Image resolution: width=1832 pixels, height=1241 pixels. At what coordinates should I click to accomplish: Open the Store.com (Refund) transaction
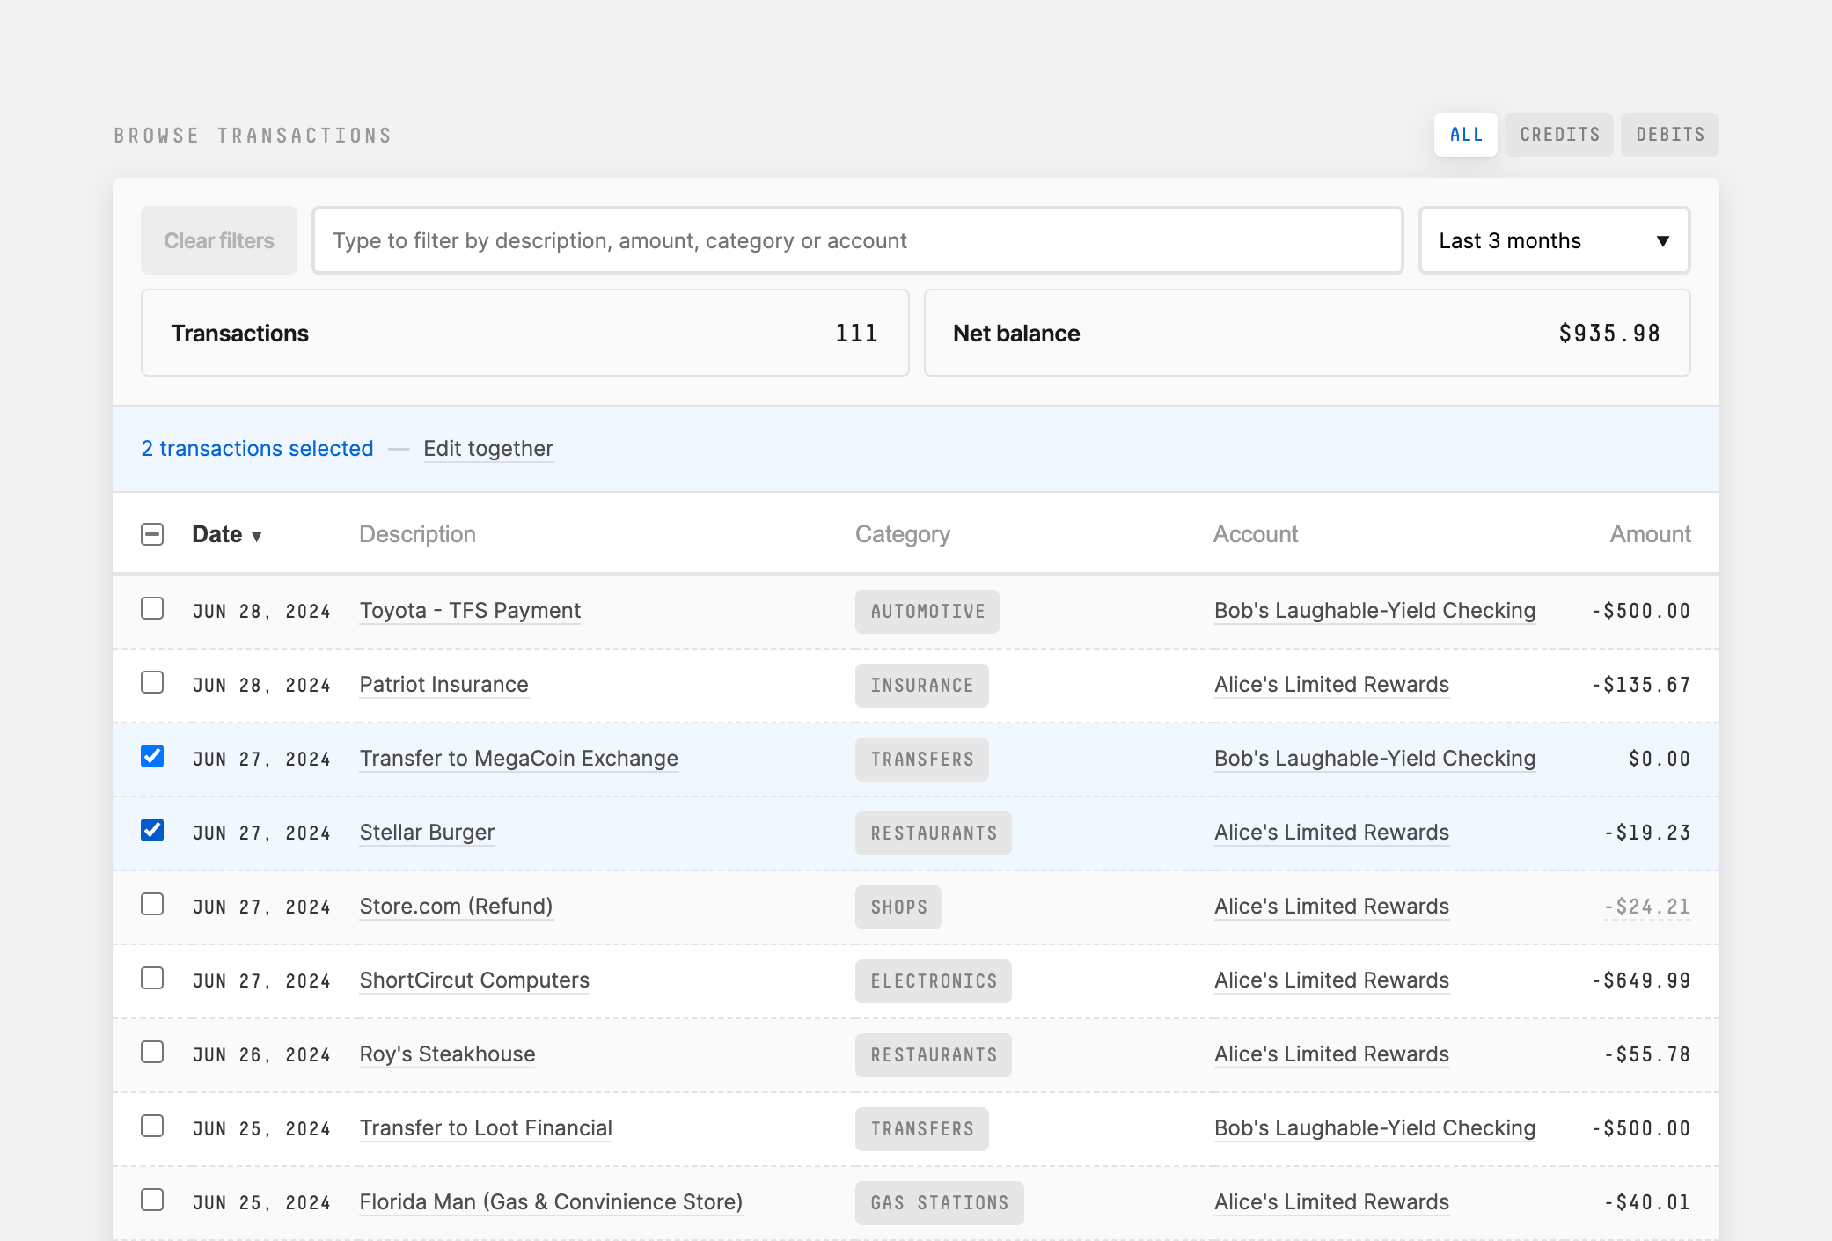457,907
